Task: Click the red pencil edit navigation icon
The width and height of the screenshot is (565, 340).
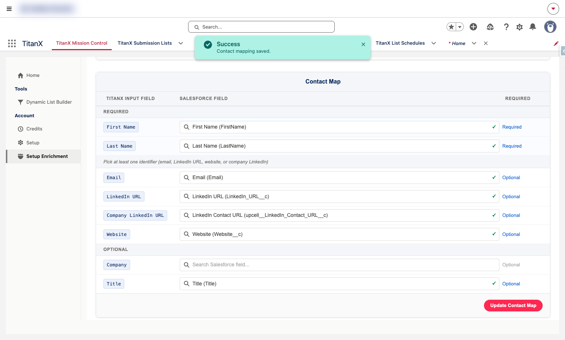Action: pyautogui.click(x=556, y=43)
